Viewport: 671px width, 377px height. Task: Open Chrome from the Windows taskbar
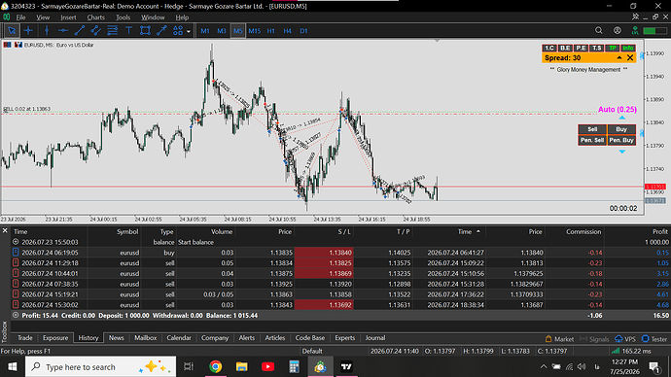coord(215,366)
